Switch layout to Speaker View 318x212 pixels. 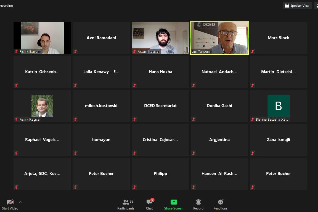[x=297, y=6]
